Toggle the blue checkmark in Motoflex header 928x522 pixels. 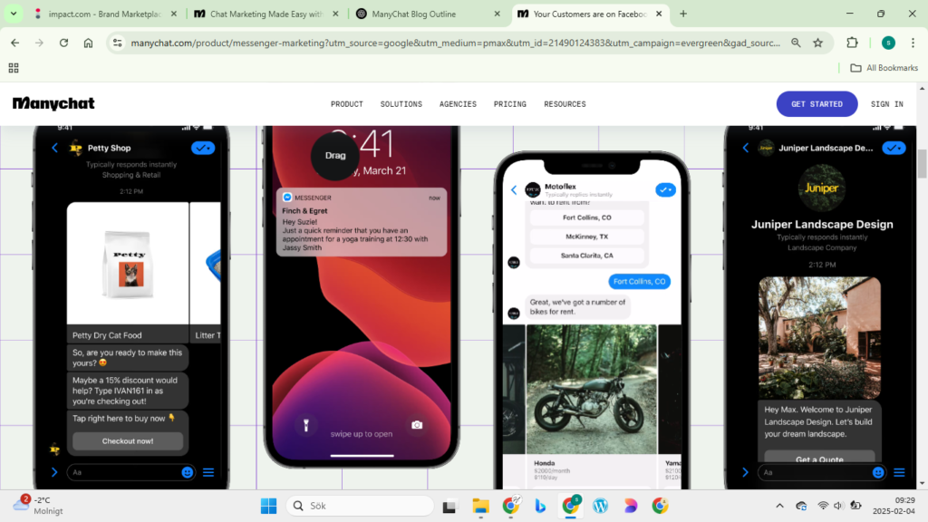coord(666,190)
